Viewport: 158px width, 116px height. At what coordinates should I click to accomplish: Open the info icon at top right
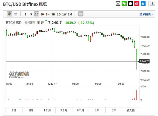point(152,3)
